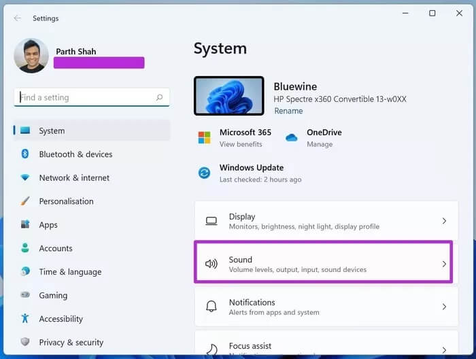Screen dimensions: 476x359
Task: Open Gaming settings
Action: 92,295
